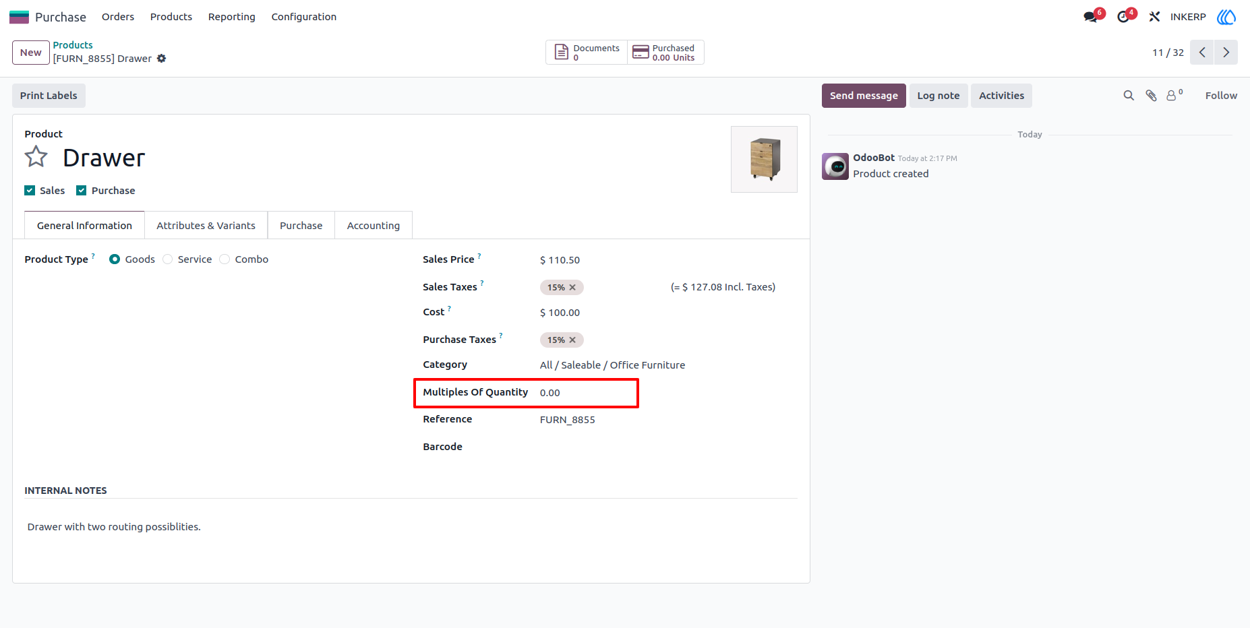Open the conversations messages icon
Image resolution: width=1250 pixels, height=628 pixels.
coord(1090,17)
